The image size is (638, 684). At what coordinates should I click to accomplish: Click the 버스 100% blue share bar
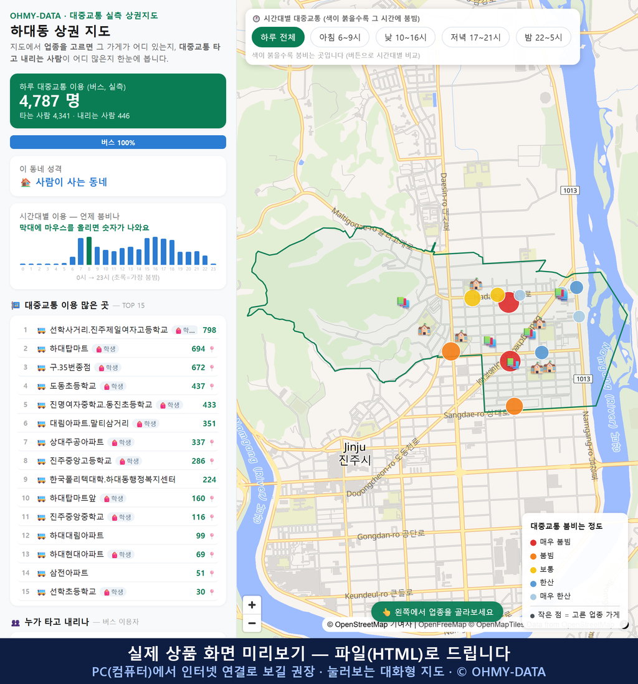[118, 142]
